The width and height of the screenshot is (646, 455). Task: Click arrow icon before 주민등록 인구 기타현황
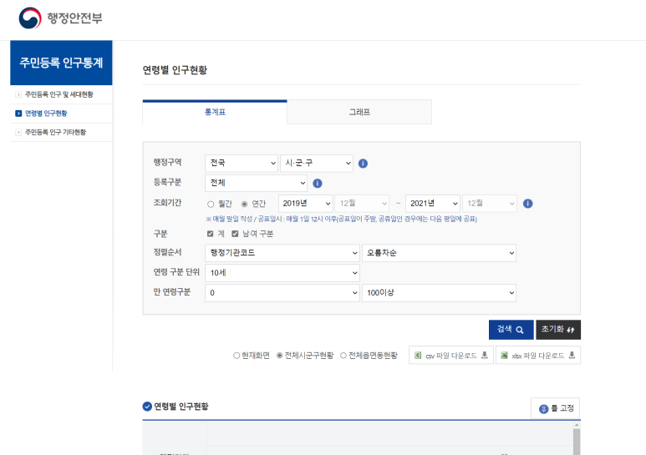point(18,133)
